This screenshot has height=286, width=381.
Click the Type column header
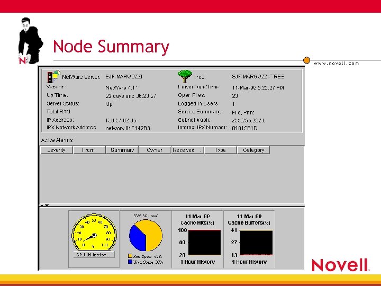coord(220,150)
